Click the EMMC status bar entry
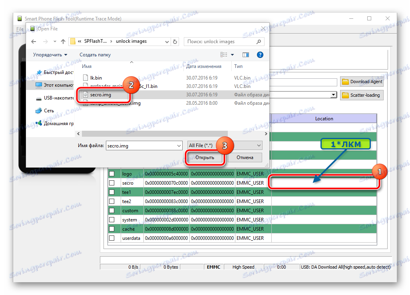Image resolution: width=410 pixels, height=295 pixels. [x=213, y=267]
